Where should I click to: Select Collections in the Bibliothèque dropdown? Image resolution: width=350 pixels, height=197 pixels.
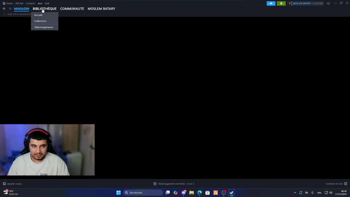[x=45, y=21]
